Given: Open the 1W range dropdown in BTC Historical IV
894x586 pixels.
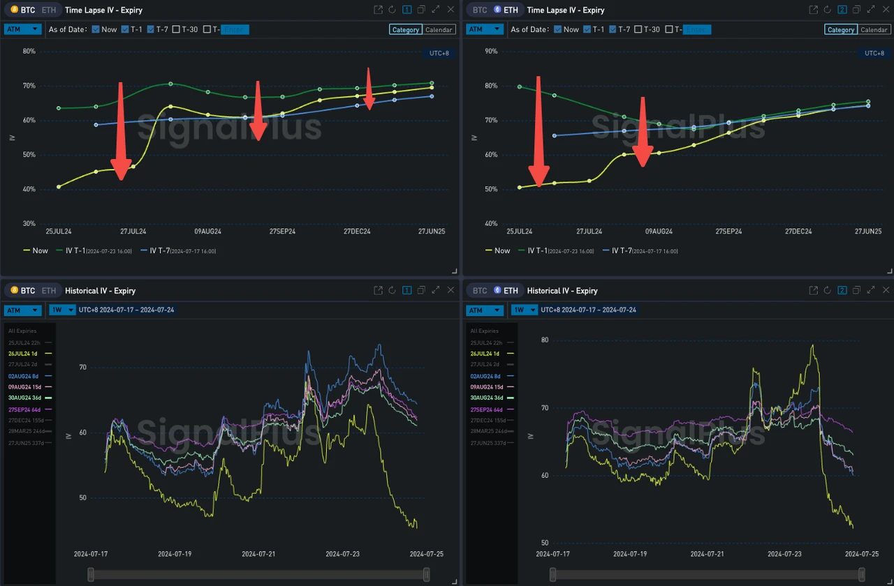Looking at the screenshot, I should coord(62,310).
